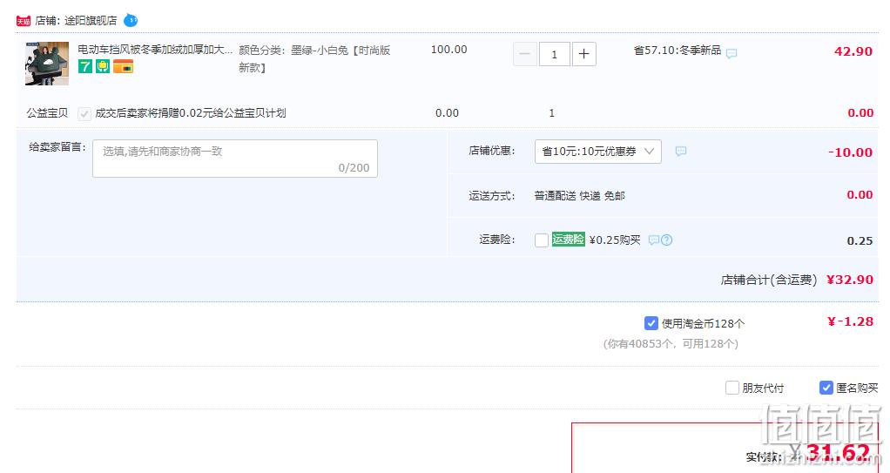
Task: Click the 店铺合计(含运费) label
Action: pos(769,280)
